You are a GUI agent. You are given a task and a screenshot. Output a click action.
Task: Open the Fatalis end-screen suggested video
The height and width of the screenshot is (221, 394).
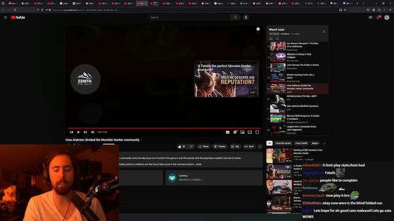pos(226,79)
